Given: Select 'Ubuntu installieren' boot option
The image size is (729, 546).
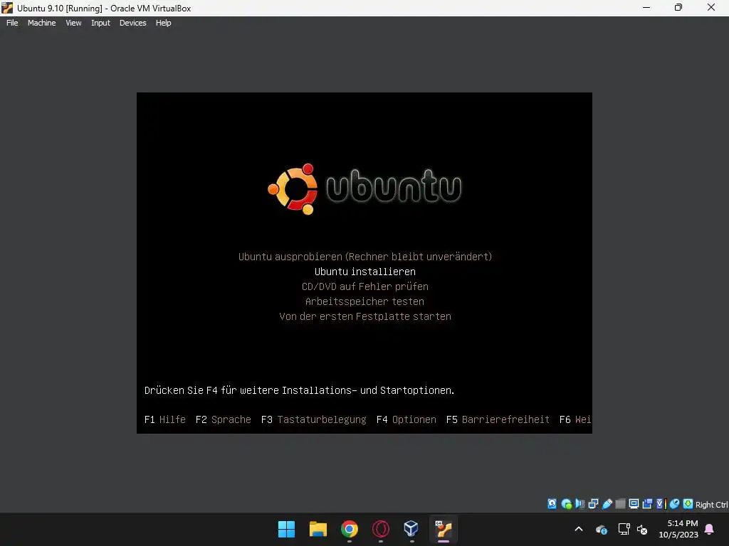Looking at the screenshot, I should pyautogui.click(x=365, y=272).
